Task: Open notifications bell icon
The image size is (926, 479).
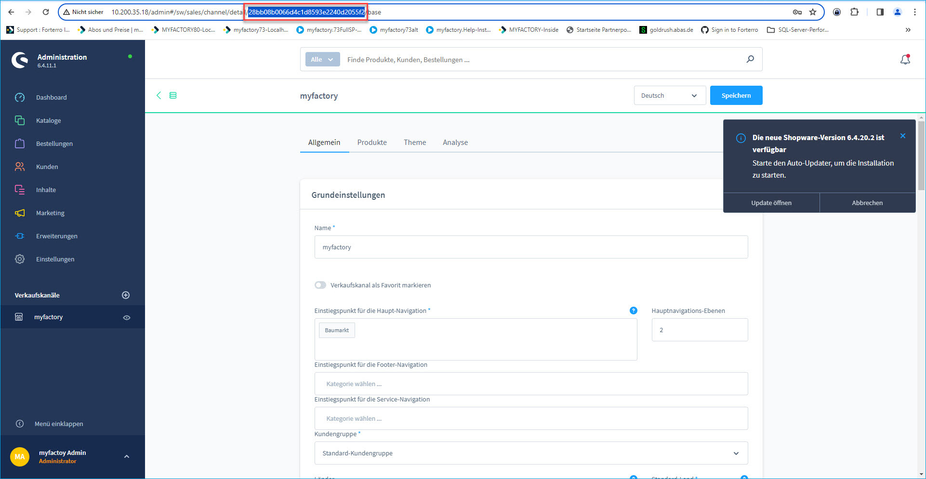Action: [905, 59]
